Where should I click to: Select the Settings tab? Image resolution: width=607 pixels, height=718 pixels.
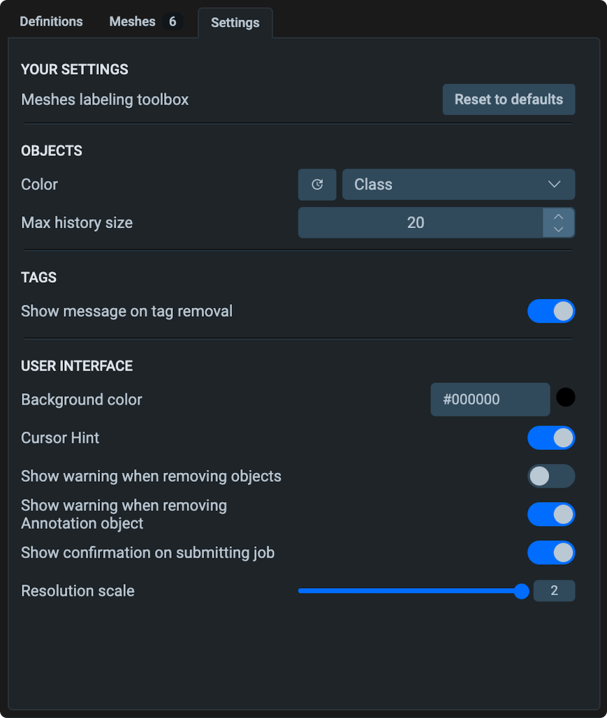click(x=236, y=22)
